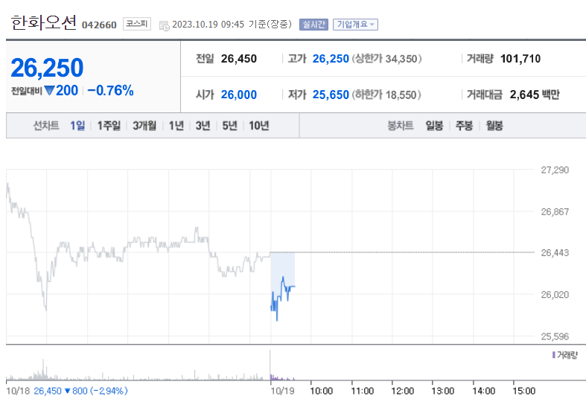The width and height of the screenshot is (586, 402).
Task: Click the 거래대금 value 2,645 백만
Action: [535, 95]
